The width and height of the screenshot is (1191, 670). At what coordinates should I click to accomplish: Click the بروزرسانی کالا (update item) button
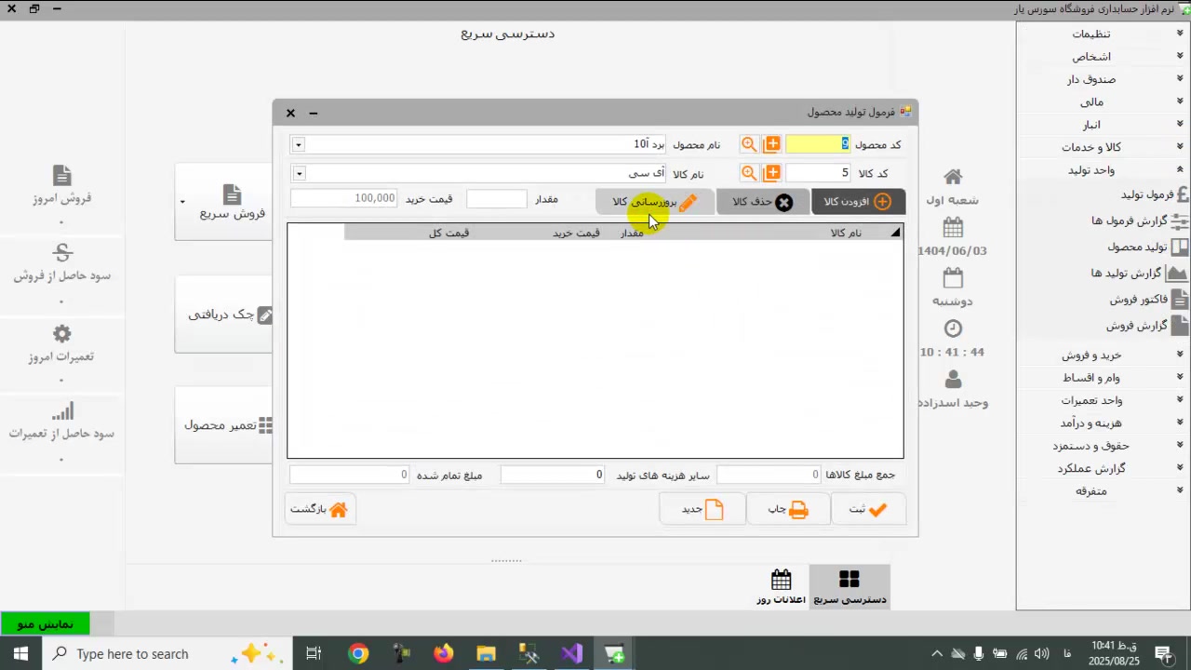[655, 202]
